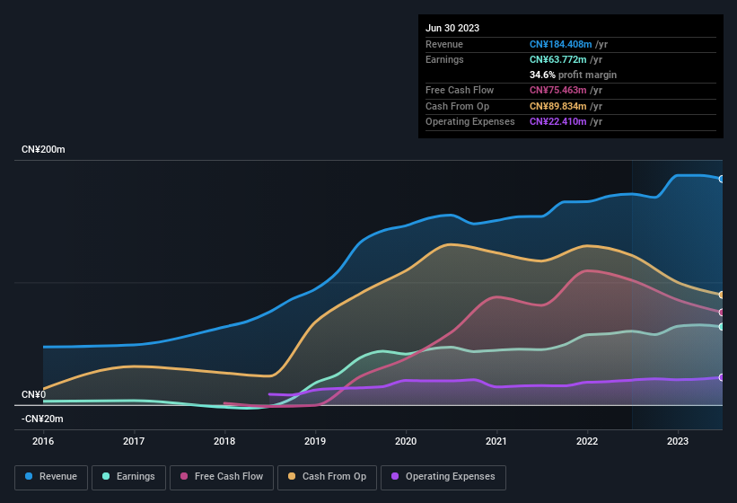The height and width of the screenshot is (503, 737).
Task: Click the CN¥89.834m cash from op value
Action: point(558,106)
